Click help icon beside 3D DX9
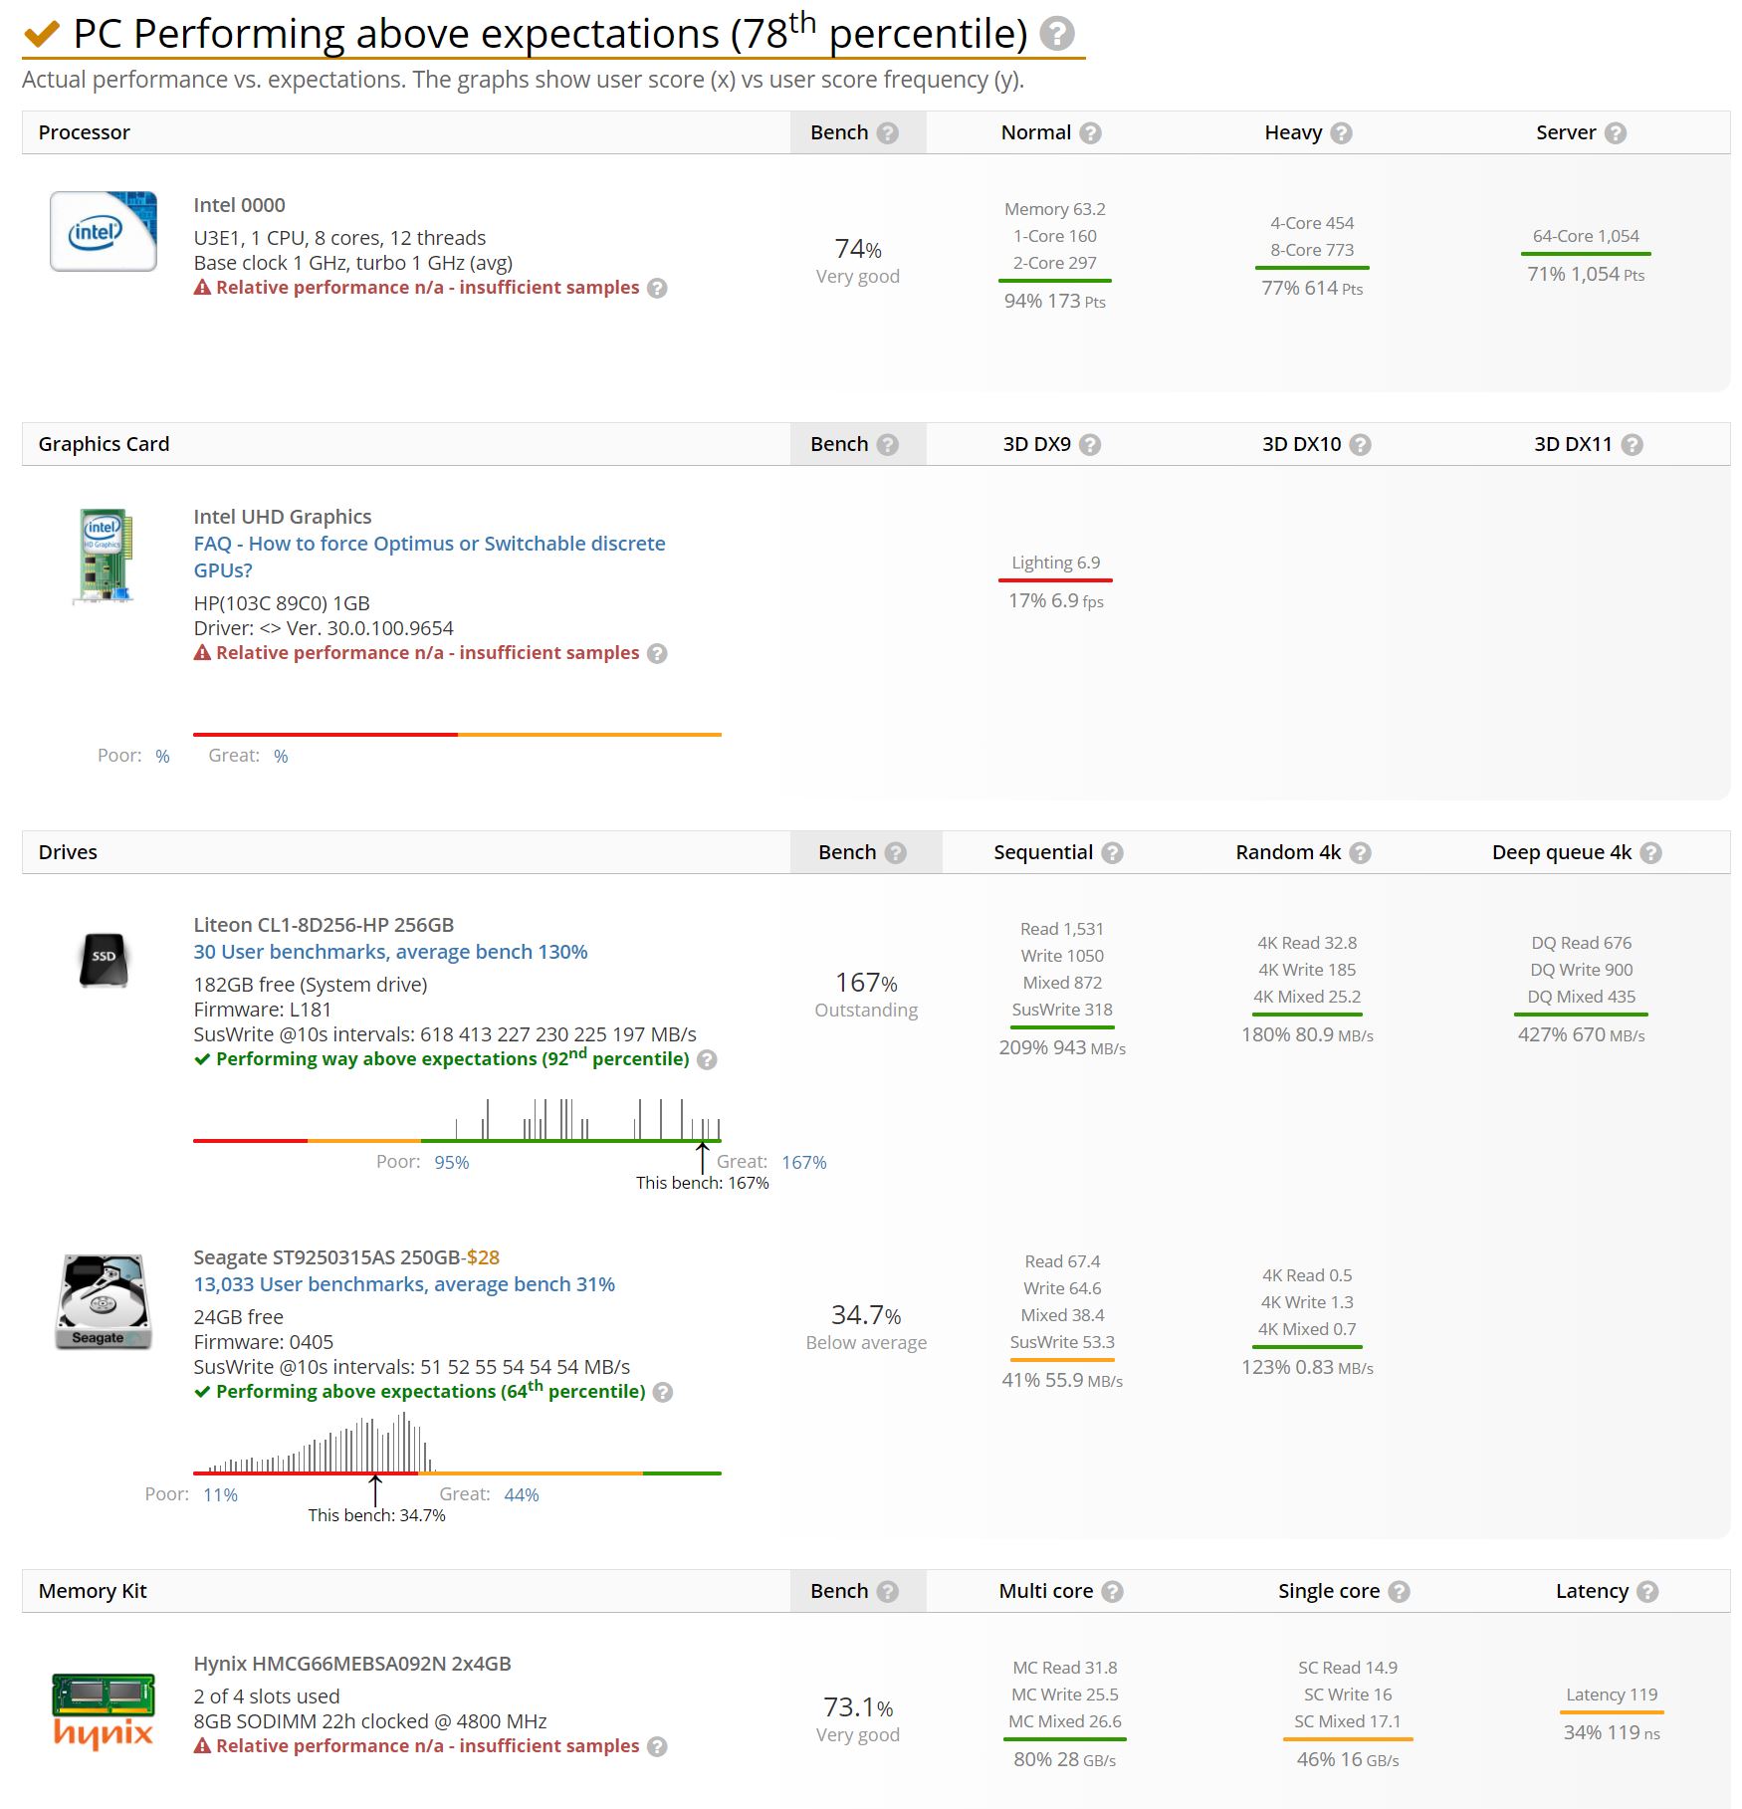1742x1809 pixels. tap(1090, 445)
